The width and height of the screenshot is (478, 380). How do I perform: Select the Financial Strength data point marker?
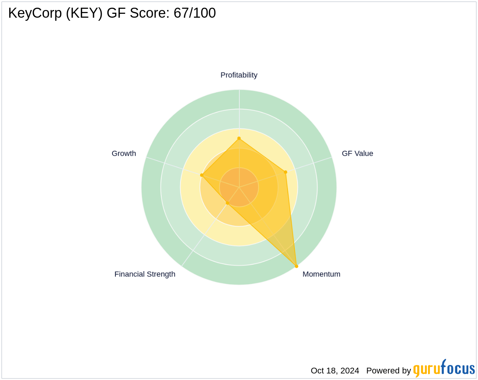pos(227,203)
